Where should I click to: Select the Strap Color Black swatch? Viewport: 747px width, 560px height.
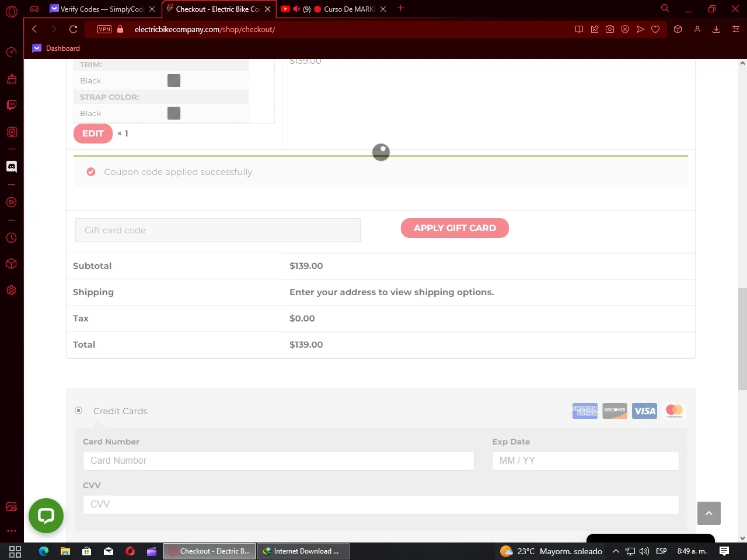[174, 113]
